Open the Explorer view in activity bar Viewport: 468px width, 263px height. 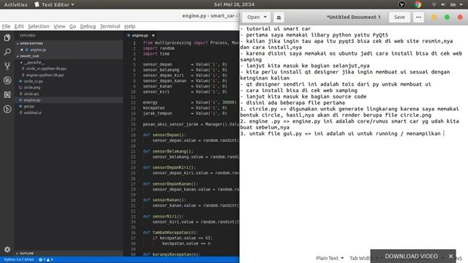[7, 37]
